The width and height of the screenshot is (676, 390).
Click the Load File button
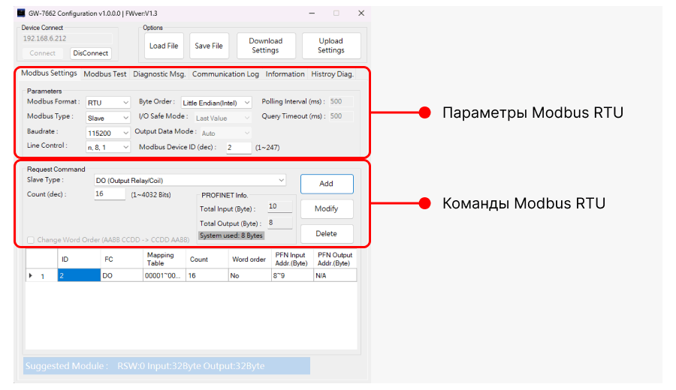pos(164,46)
